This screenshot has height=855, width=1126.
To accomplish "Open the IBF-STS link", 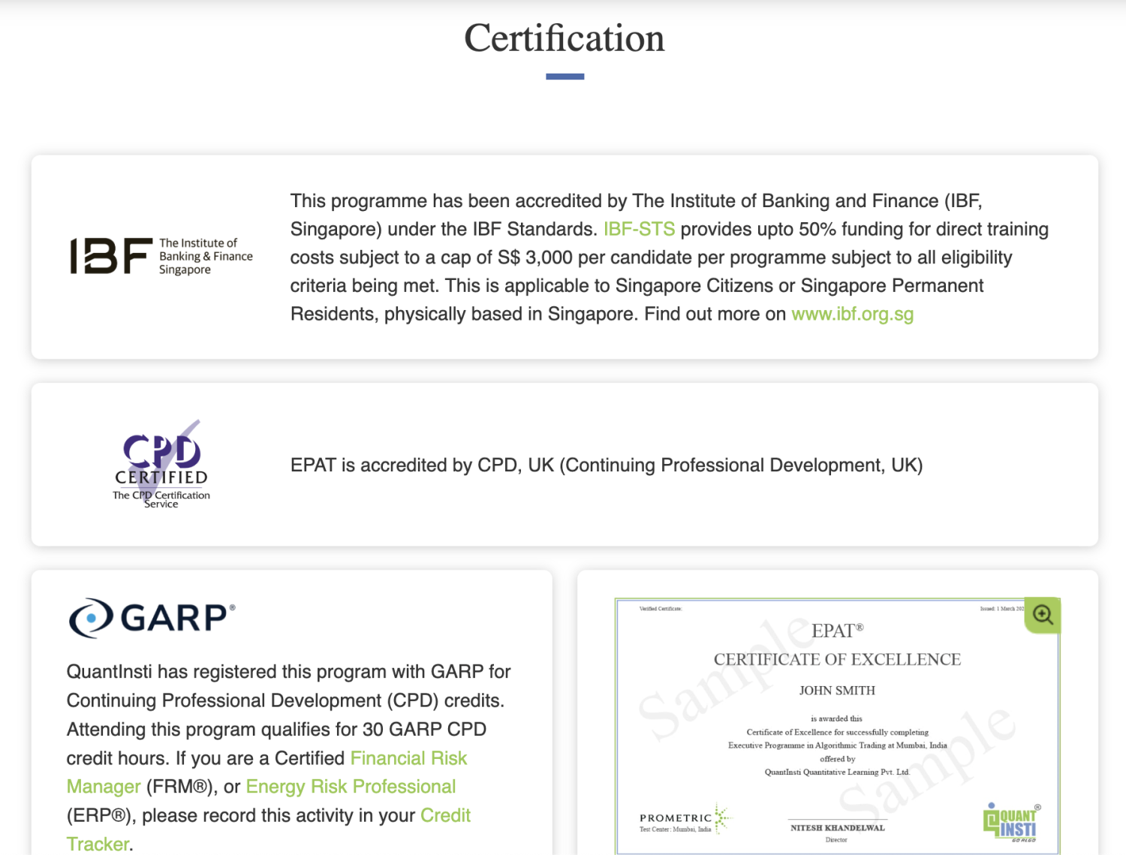I will click(x=639, y=229).
